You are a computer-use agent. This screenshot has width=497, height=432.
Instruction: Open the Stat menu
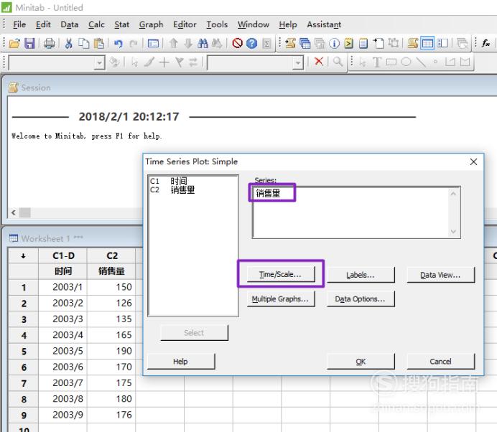(x=121, y=24)
